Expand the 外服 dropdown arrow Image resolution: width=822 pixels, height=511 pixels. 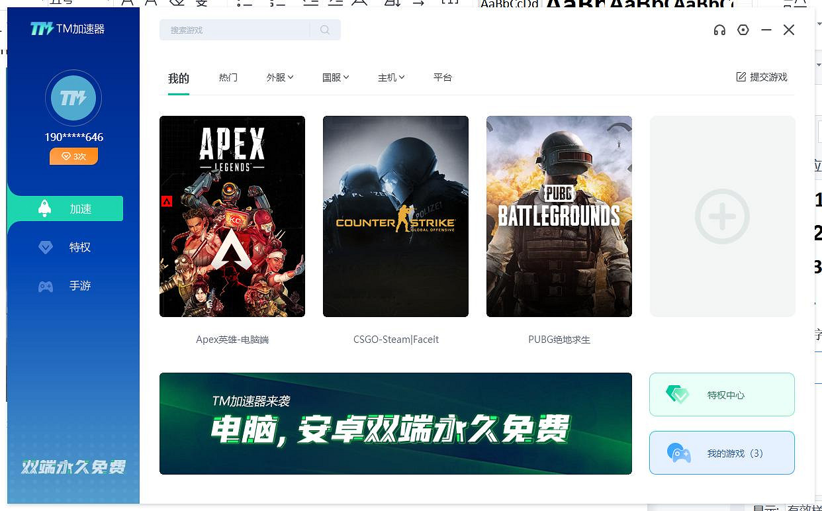[x=290, y=77]
